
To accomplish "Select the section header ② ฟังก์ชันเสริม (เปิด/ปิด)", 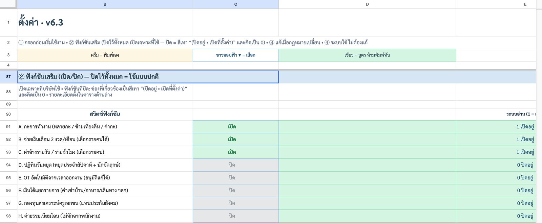I will [148, 77].
